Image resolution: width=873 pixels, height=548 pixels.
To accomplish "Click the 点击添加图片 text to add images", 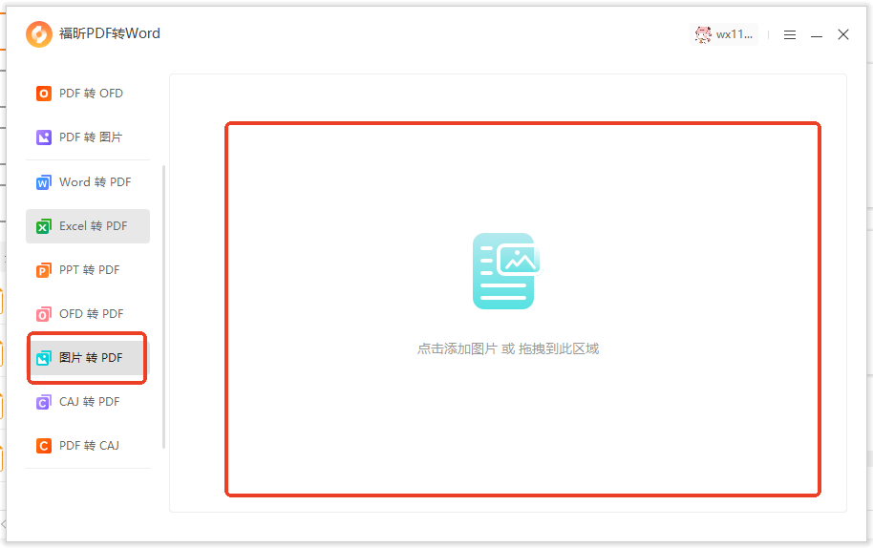I will [457, 349].
